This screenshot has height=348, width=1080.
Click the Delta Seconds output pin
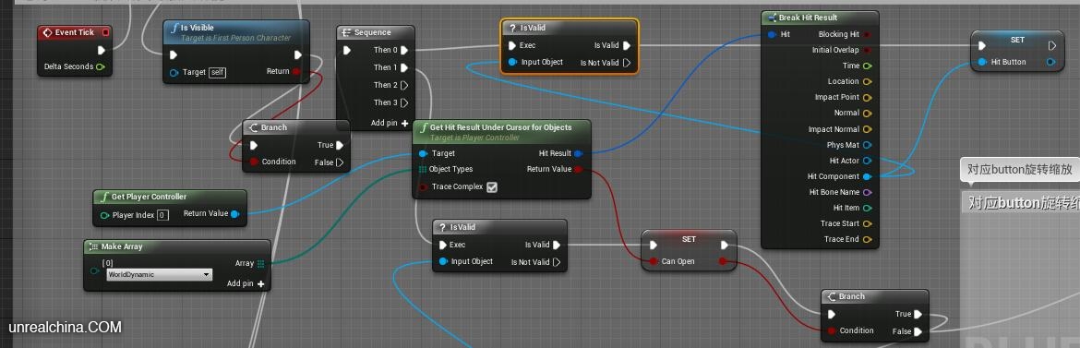pyautogui.click(x=101, y=66)
